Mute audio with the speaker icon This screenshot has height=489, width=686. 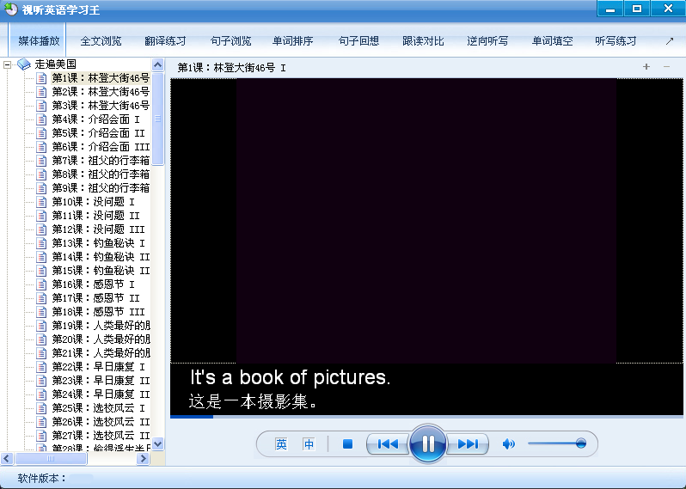point(508,444)
